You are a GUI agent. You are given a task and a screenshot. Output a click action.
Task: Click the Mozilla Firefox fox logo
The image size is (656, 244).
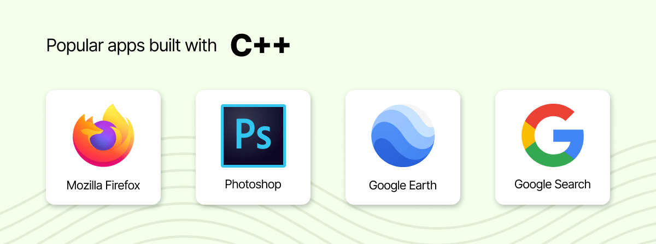click(x=103, y=135)
